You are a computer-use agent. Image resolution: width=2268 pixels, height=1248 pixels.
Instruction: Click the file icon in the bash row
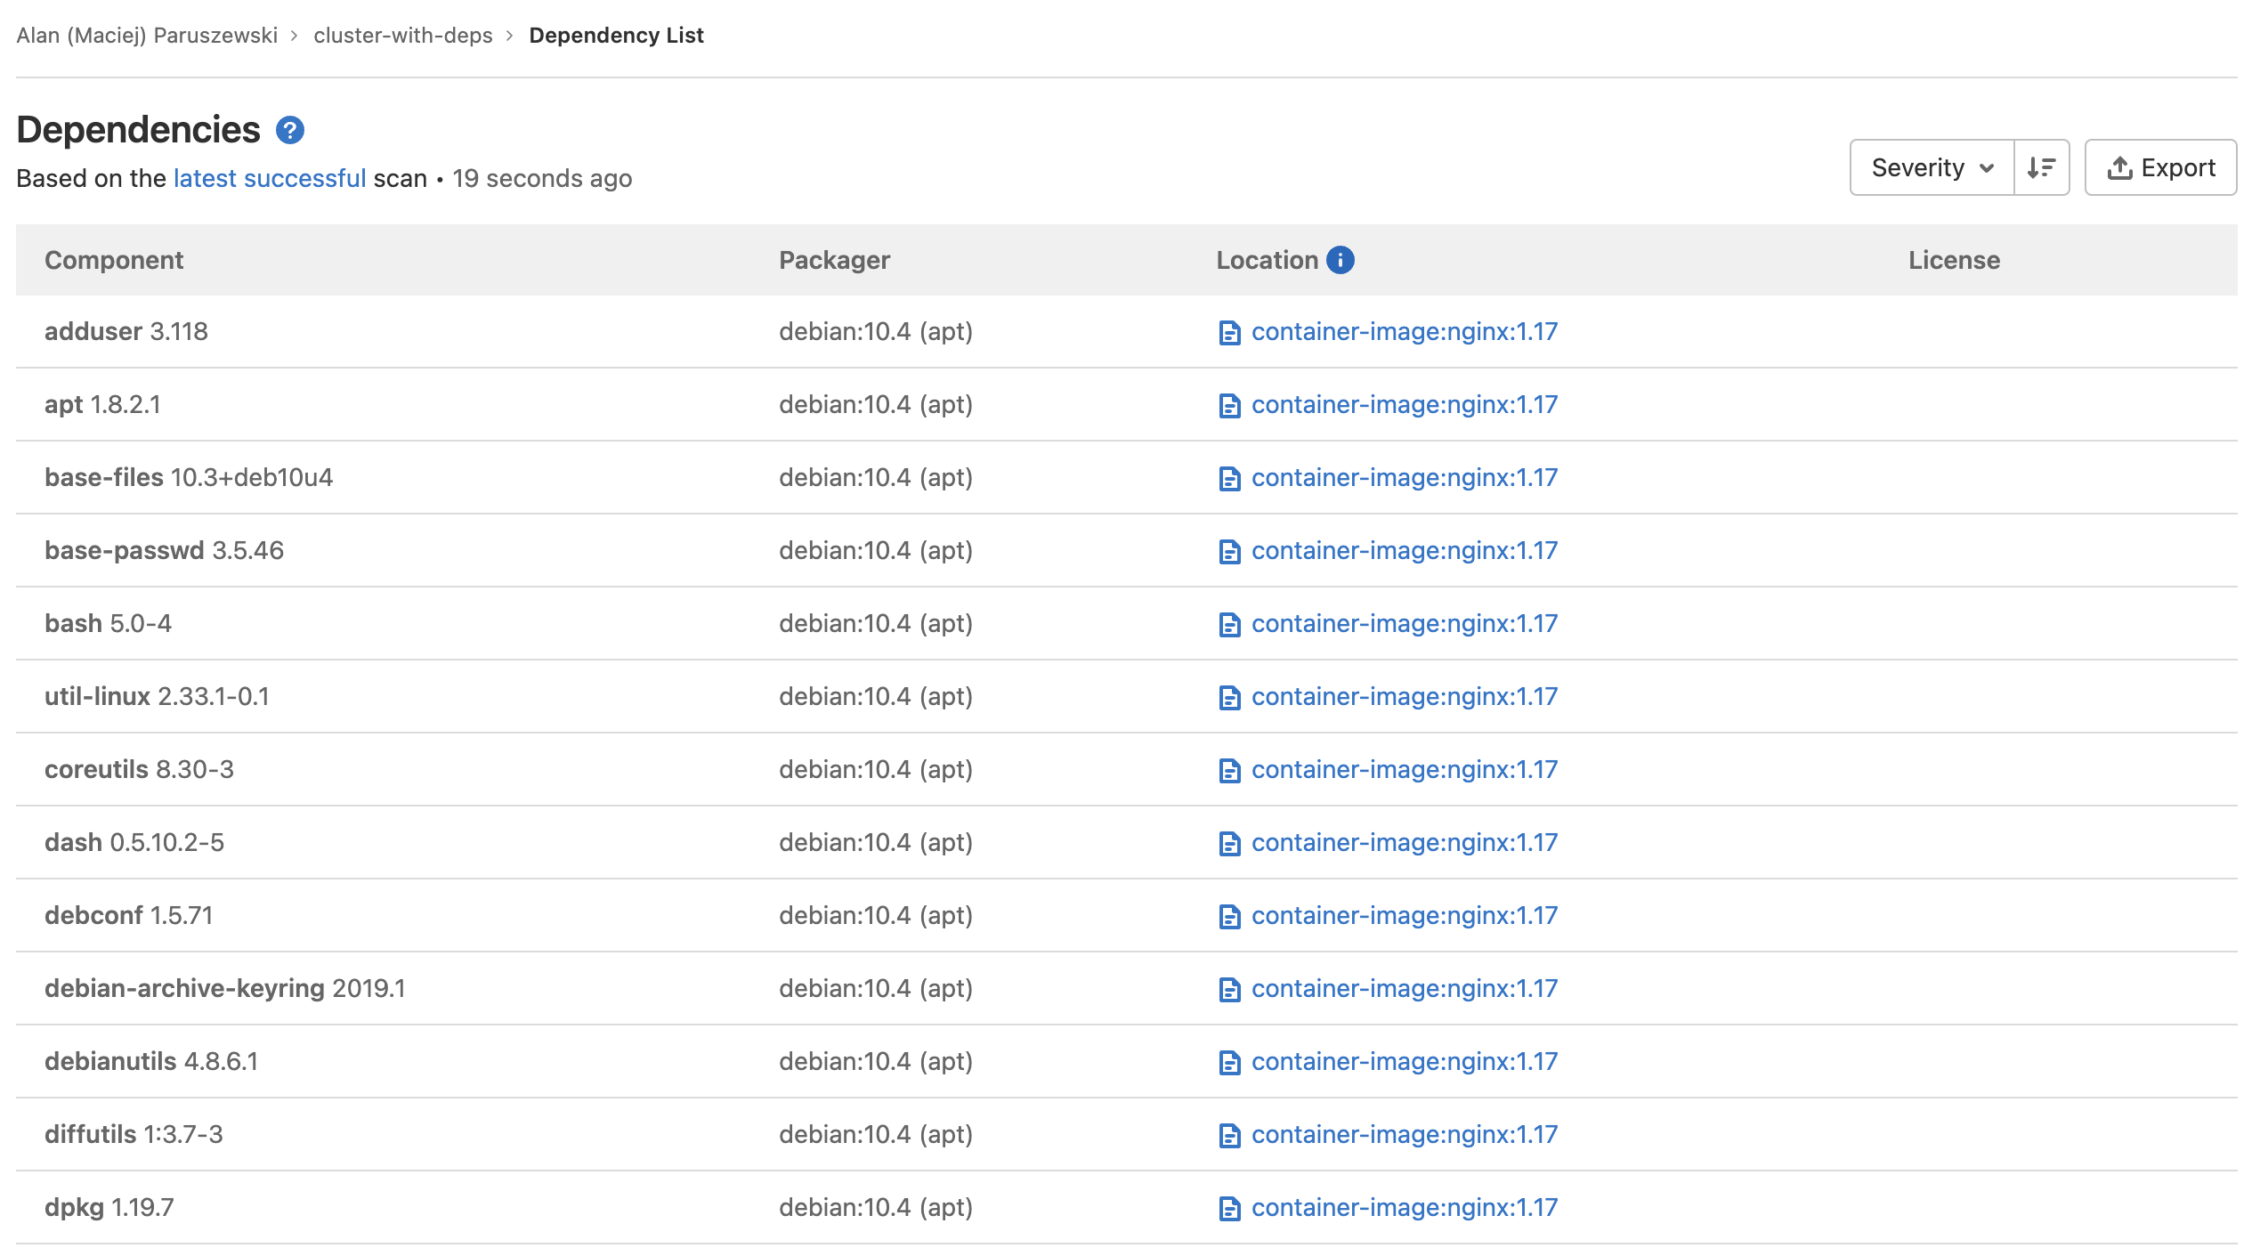click(x=1229, y=623)
